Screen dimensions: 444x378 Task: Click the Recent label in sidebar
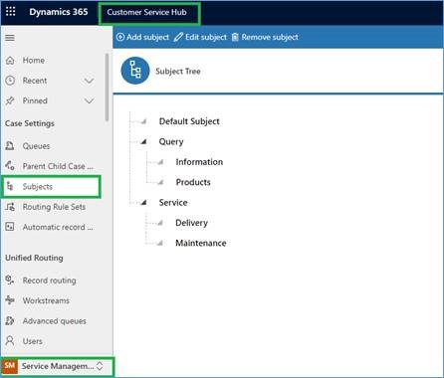click(x=35, y=81)
